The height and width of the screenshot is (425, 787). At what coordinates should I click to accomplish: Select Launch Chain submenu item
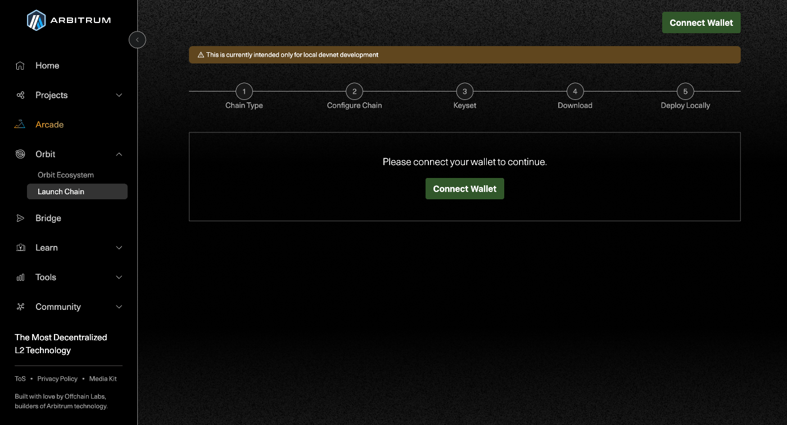[77, 191]
